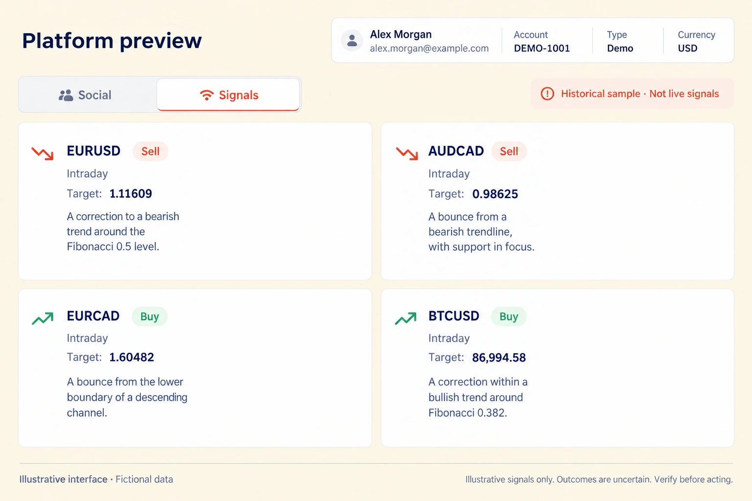Screen dimensions: 752x501
Task: Click the EURUSD Fibonacci 0.5 description
Action: coord(123,231)
